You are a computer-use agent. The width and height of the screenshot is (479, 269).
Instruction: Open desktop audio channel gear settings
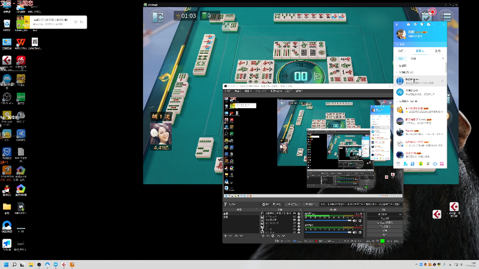(x=360, y=221)
